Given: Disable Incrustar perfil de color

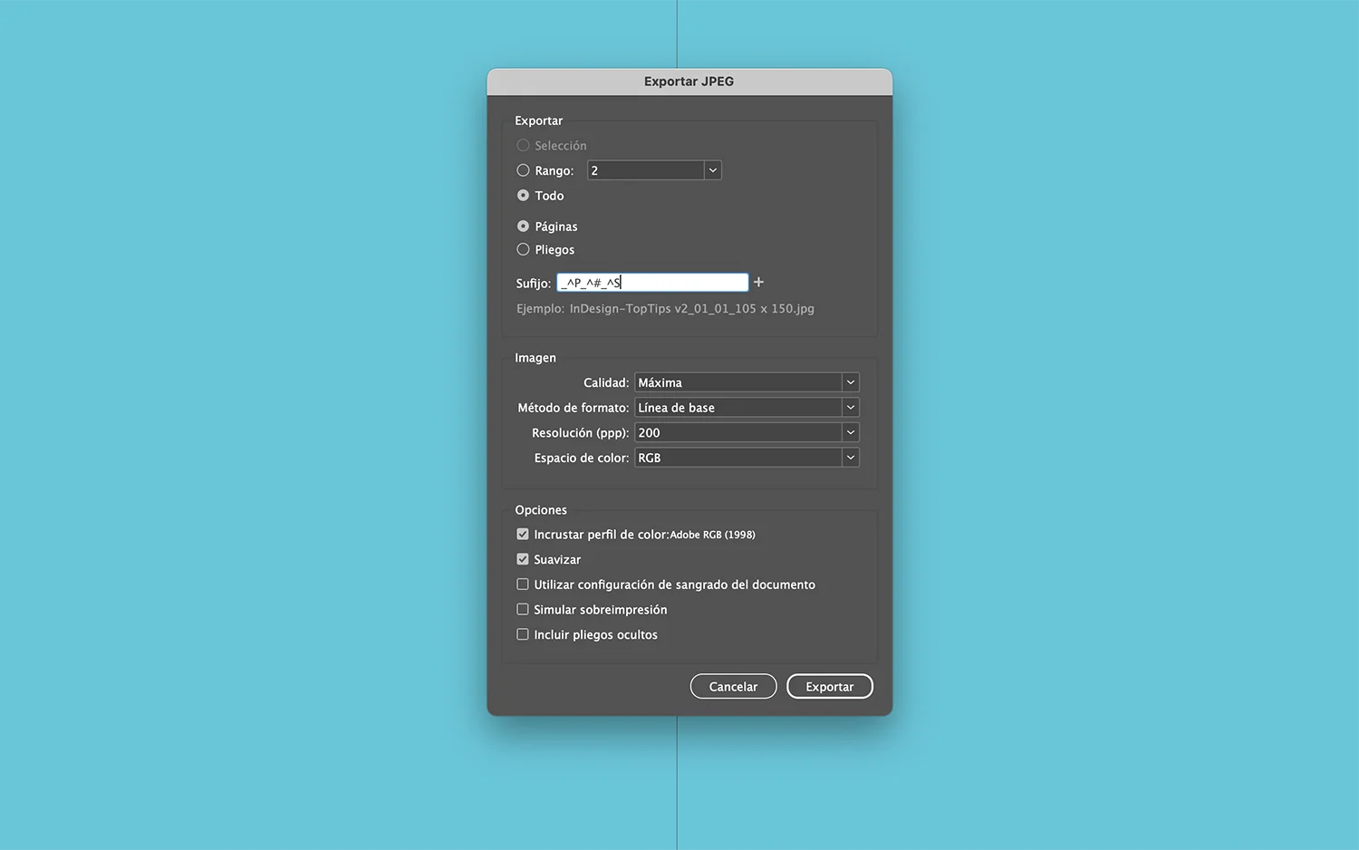Looking at the screenshot, I should point(523,534).
